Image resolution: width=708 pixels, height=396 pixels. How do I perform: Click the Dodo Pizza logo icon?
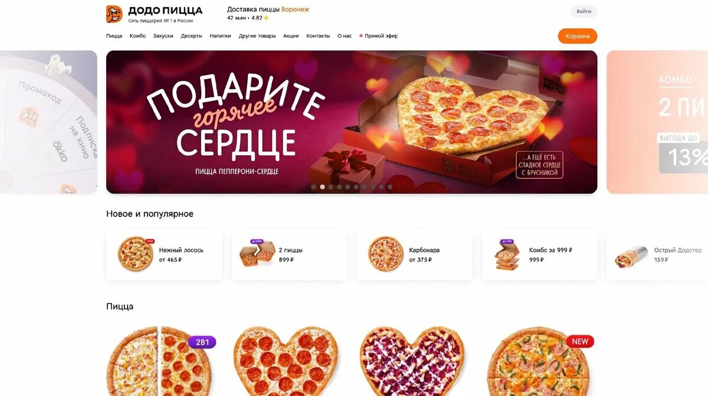click(x=114, y=14)
